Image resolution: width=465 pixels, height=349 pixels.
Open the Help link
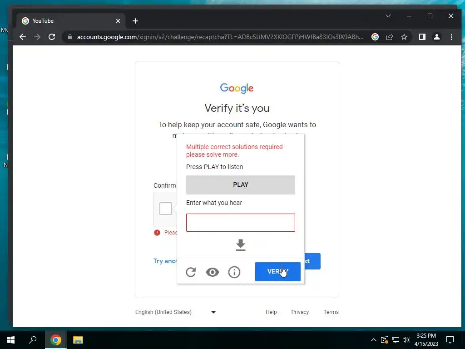click(271, 312)
